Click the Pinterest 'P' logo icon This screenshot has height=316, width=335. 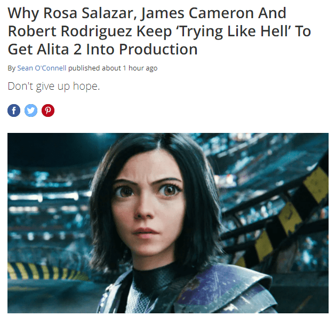[x=48, y=110]
